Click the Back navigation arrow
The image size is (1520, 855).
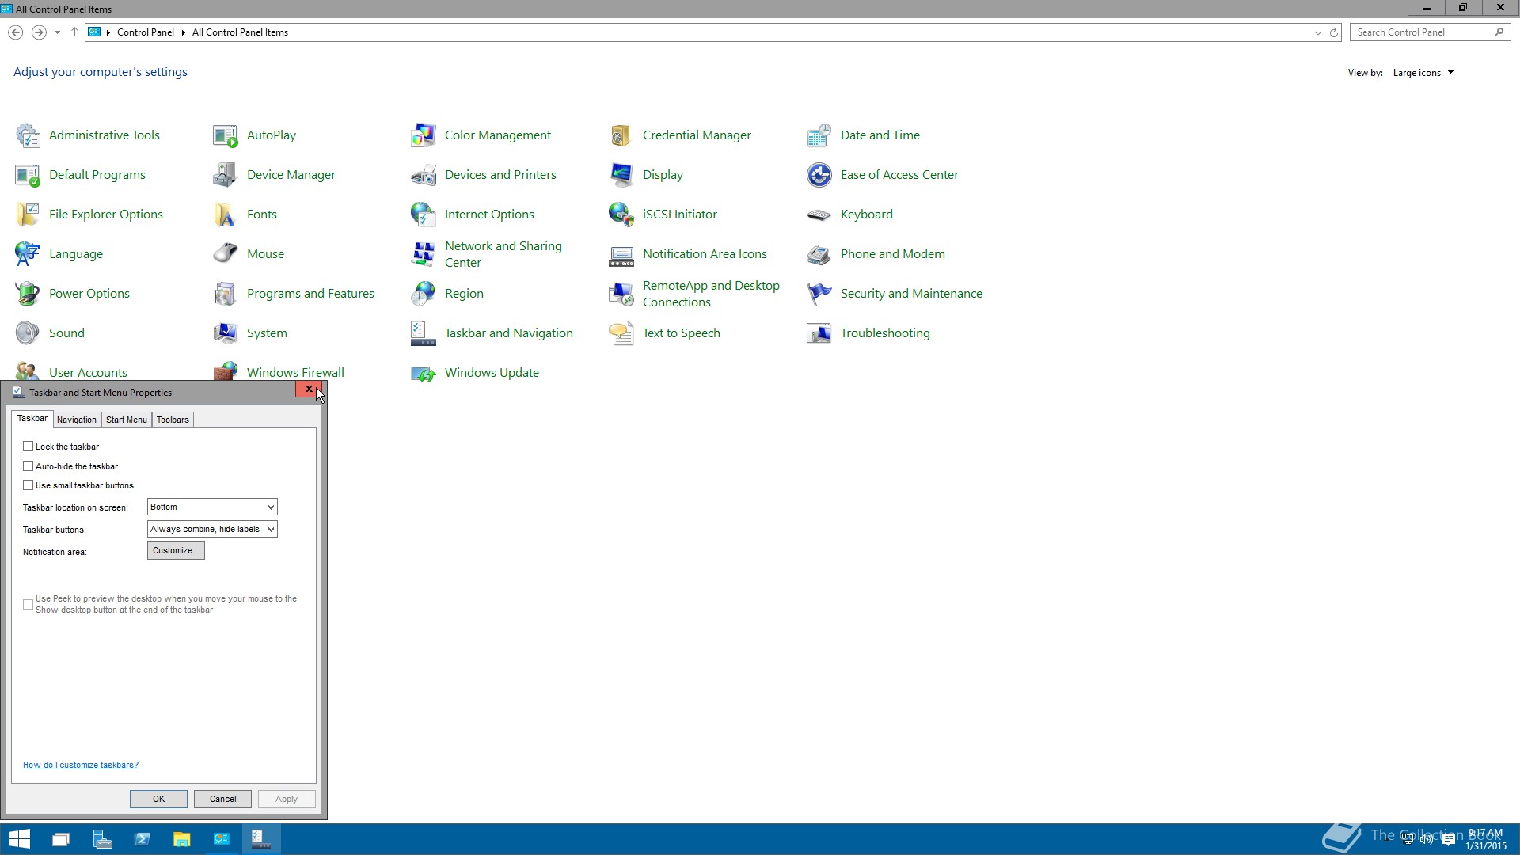15,32
